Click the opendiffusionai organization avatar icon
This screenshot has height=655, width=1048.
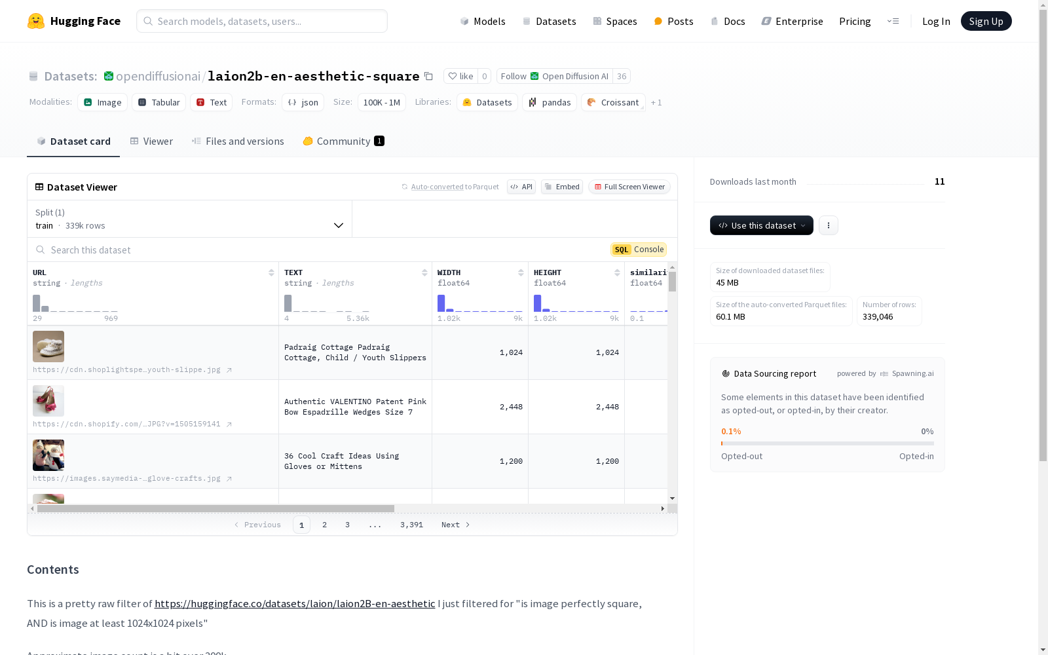click(109, 76)
